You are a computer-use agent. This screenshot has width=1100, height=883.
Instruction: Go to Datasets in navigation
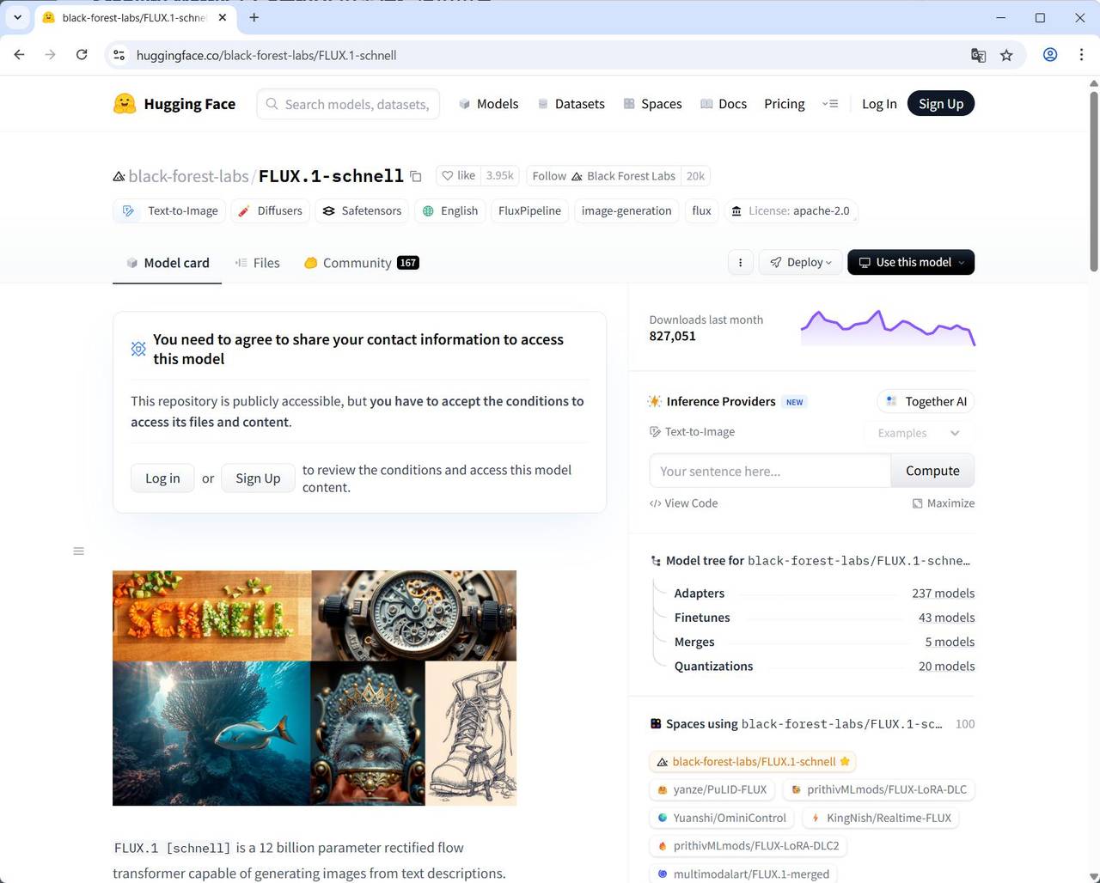click(x=571, y=104)
